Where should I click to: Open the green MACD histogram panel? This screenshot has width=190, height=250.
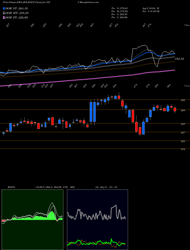32,220
